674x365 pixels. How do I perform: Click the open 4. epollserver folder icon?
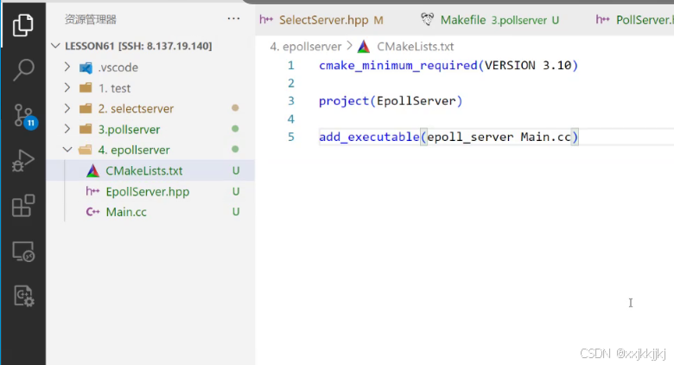coord(85,150)
